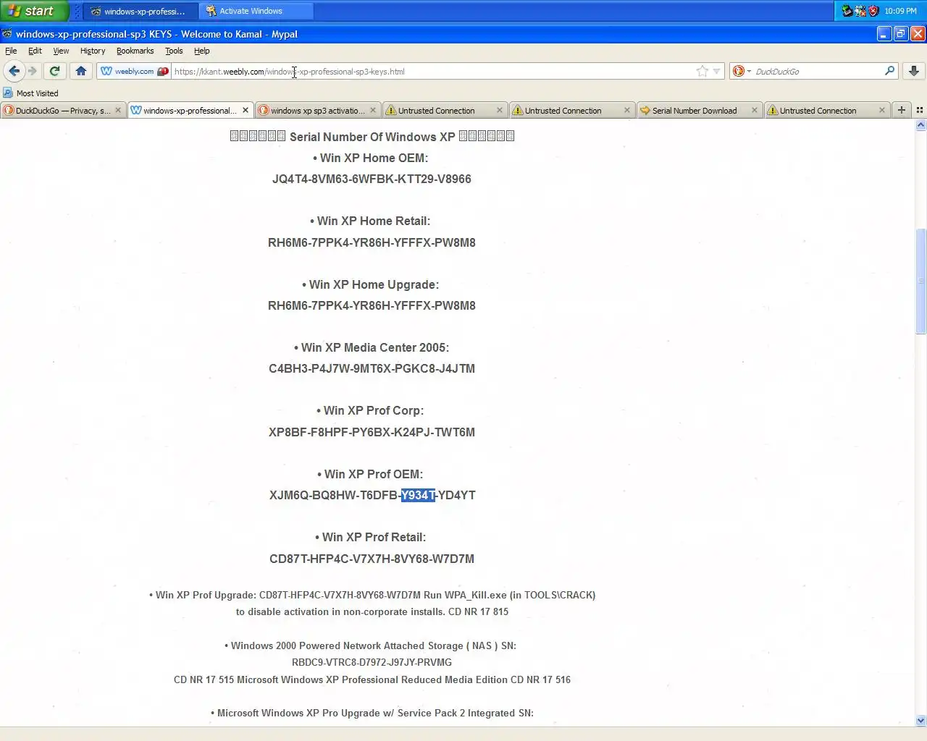This screenshot has width=927, height=741.
Task: Open the Downloads arrow button
Action: click(x=914, y=71)
